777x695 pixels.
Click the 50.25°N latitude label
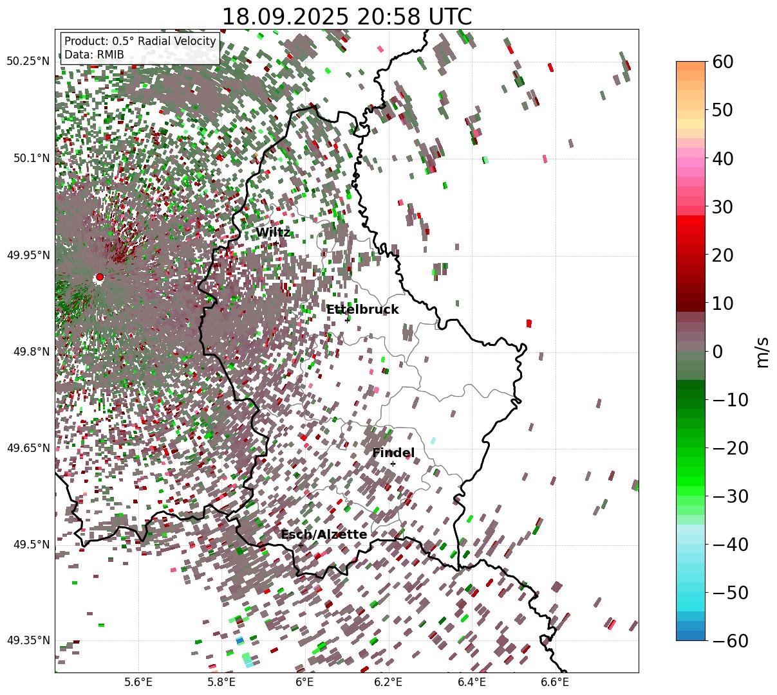pos(28,62)
